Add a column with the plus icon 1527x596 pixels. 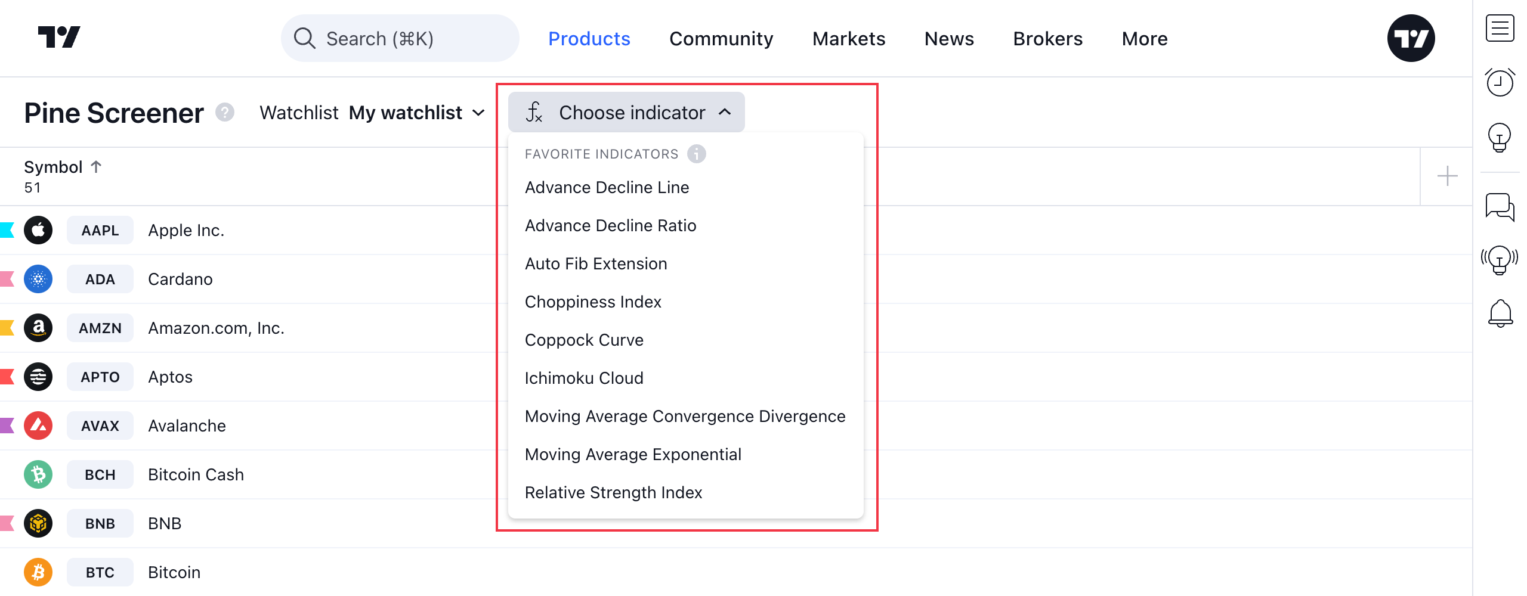point(1447,176)
